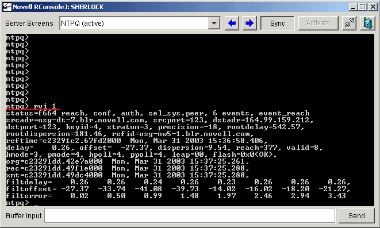
Task: Click the 'filterror=' label
Action: pos(29,196)
